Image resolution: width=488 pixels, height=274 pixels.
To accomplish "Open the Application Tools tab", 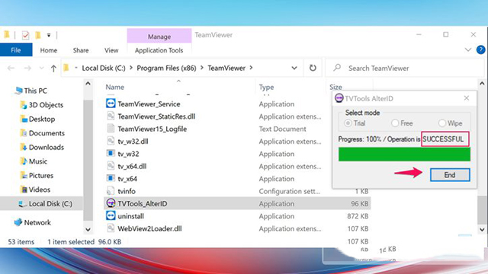I will (159, 50).
